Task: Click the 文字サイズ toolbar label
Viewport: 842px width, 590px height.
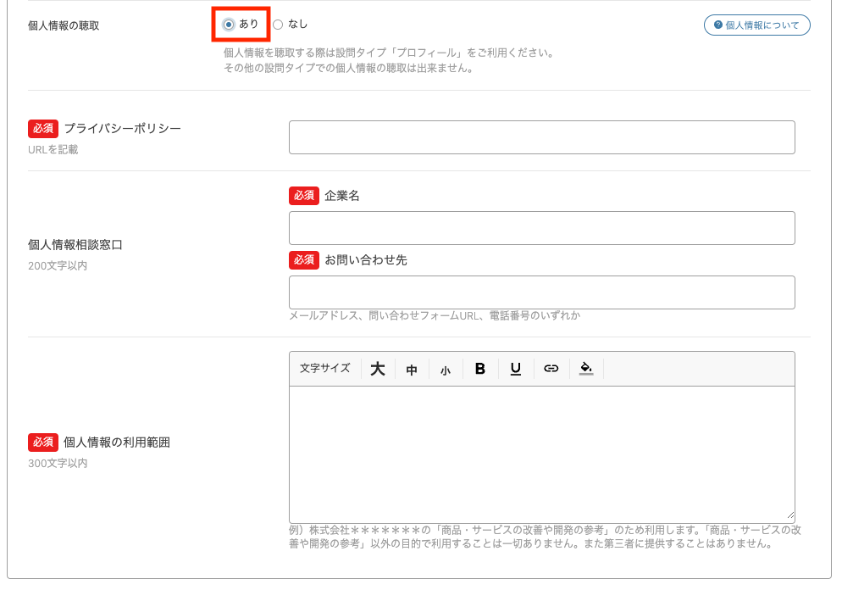Action: (x=325, y=368)
